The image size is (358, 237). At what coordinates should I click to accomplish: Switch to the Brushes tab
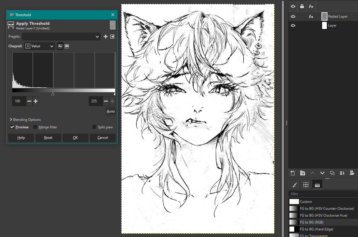tap(295, 185)
